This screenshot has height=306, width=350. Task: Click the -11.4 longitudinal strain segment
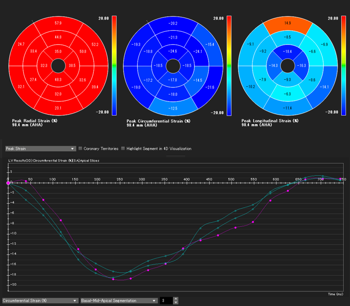click(x=288, y=108)
